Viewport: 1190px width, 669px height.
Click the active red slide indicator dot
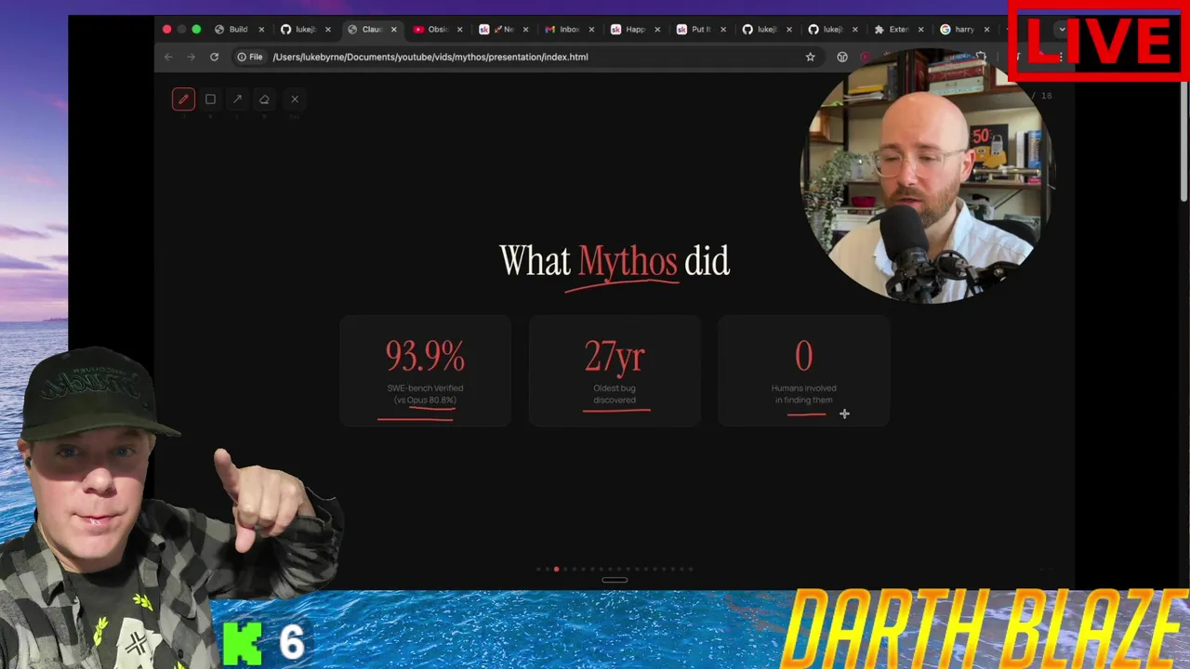tap(556, 569)
